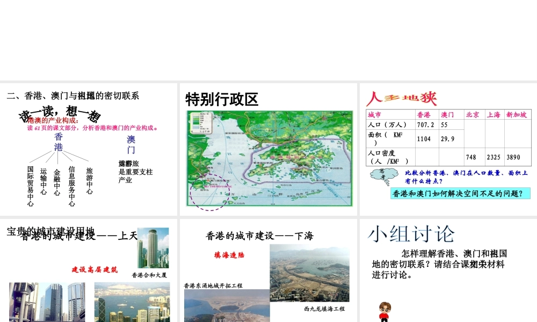Click the table header 北京
The image size is (537, 322).
tap(473, 115)
